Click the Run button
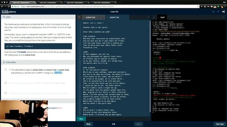 coord(81,119)
